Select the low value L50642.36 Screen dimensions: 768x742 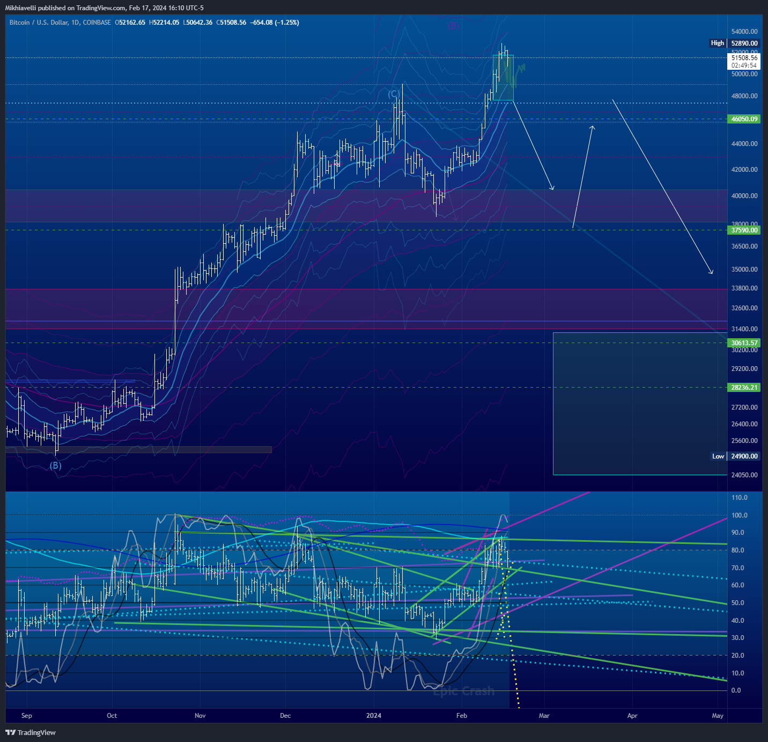coord(198,23)
